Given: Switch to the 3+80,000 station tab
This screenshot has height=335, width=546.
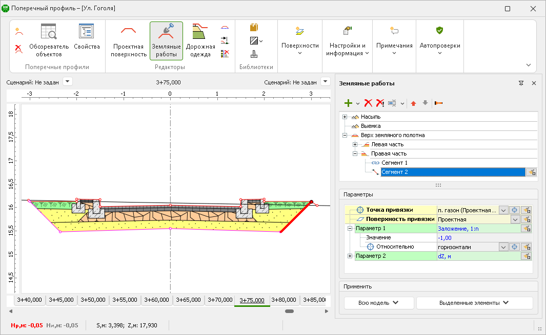Looking at the screenshot, I should click(x=284, y=300).
